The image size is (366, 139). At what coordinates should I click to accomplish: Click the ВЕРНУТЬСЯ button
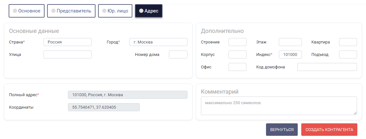[x=282, y=130]
